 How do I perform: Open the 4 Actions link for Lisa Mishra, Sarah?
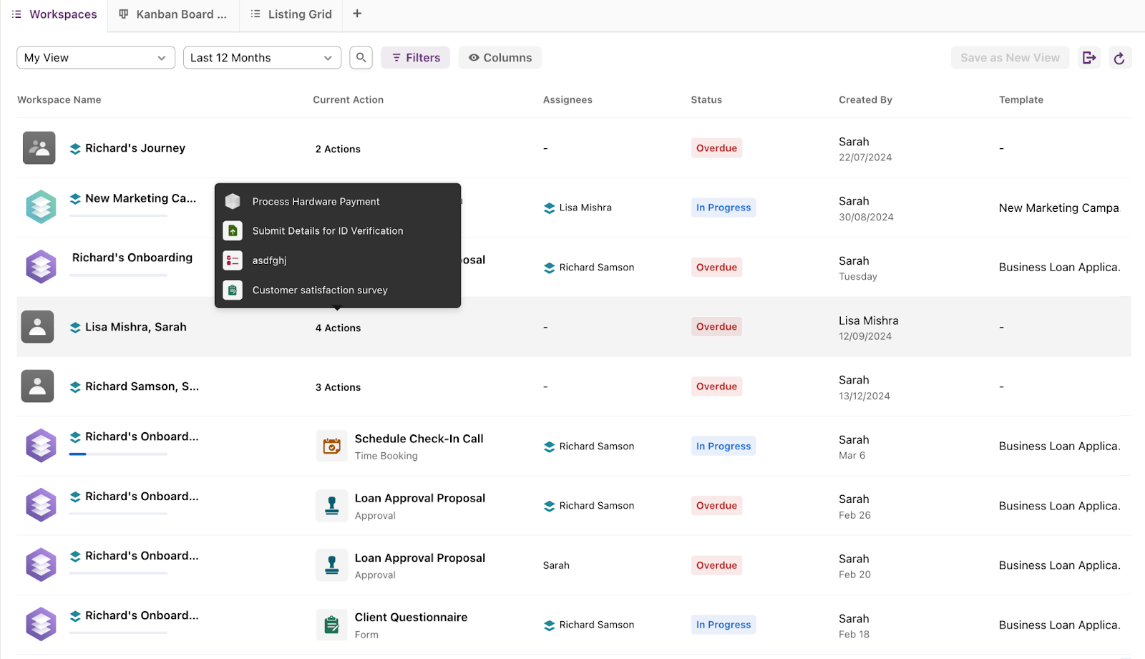click(338, 328)
